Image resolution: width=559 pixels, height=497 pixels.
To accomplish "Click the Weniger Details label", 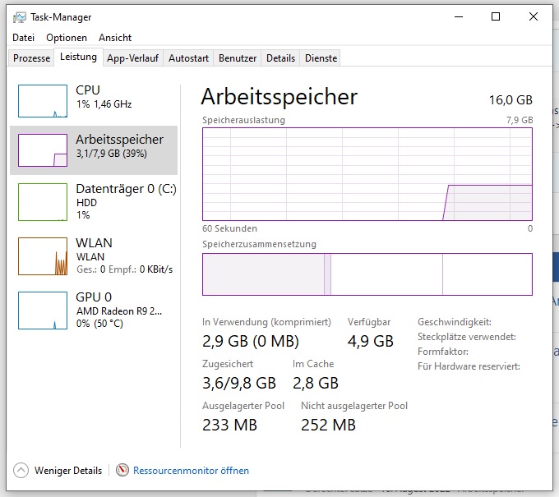I will pos(68,470).
